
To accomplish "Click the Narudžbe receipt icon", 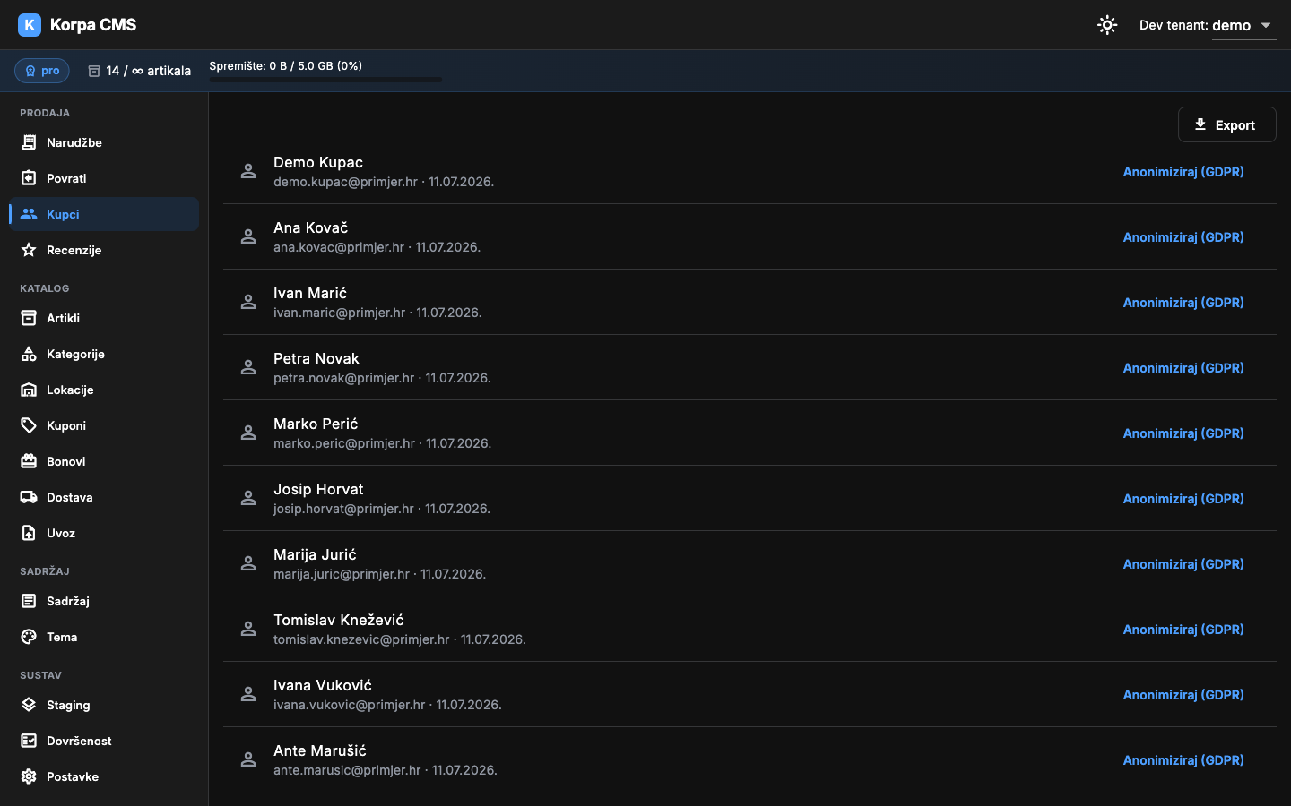I will point(29,142).
